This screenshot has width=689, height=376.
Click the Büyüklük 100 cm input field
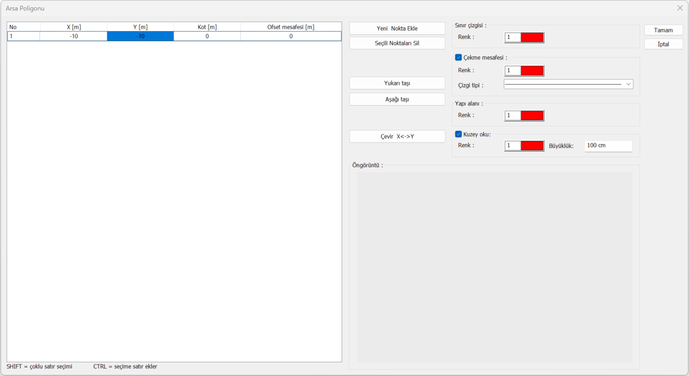(608, 146)
